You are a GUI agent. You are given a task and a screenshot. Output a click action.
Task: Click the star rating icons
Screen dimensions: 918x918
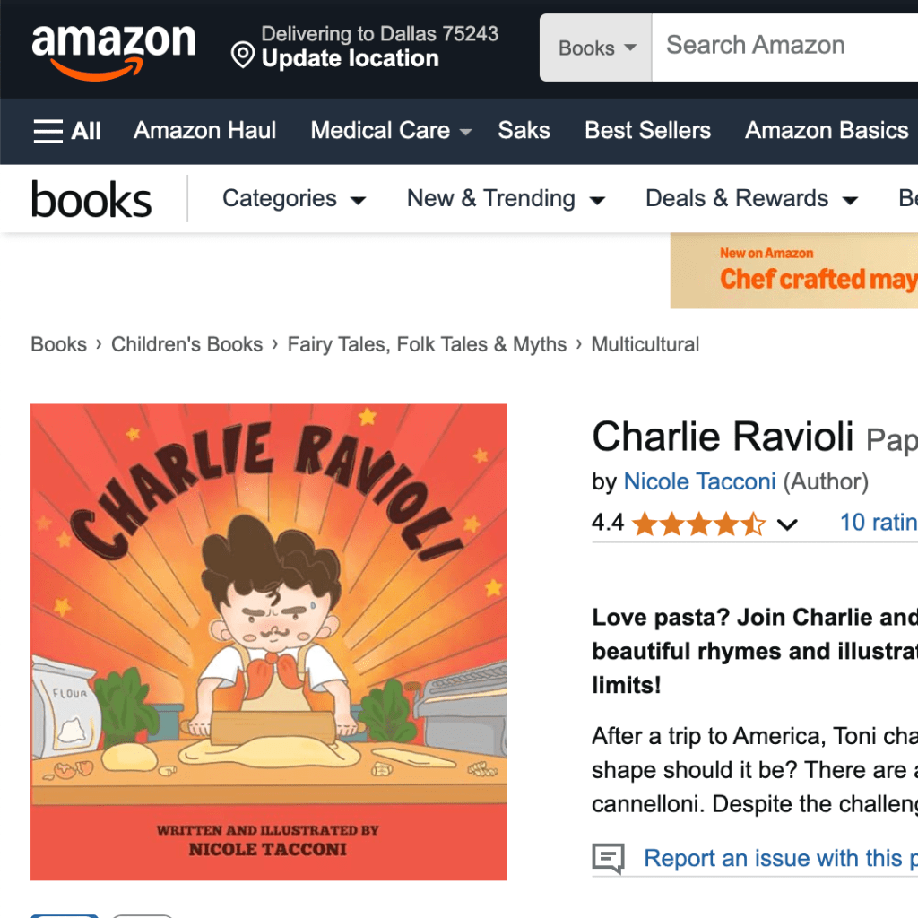coord(699,524)
